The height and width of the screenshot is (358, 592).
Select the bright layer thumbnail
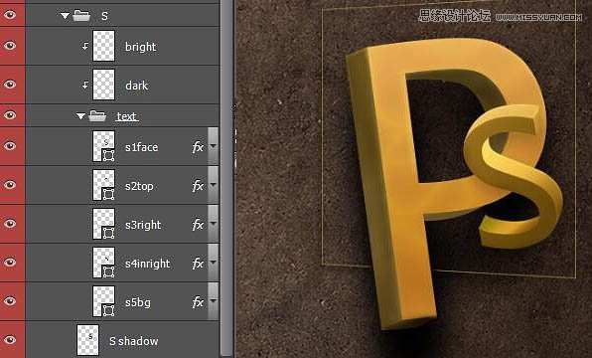tap(104, 46)
